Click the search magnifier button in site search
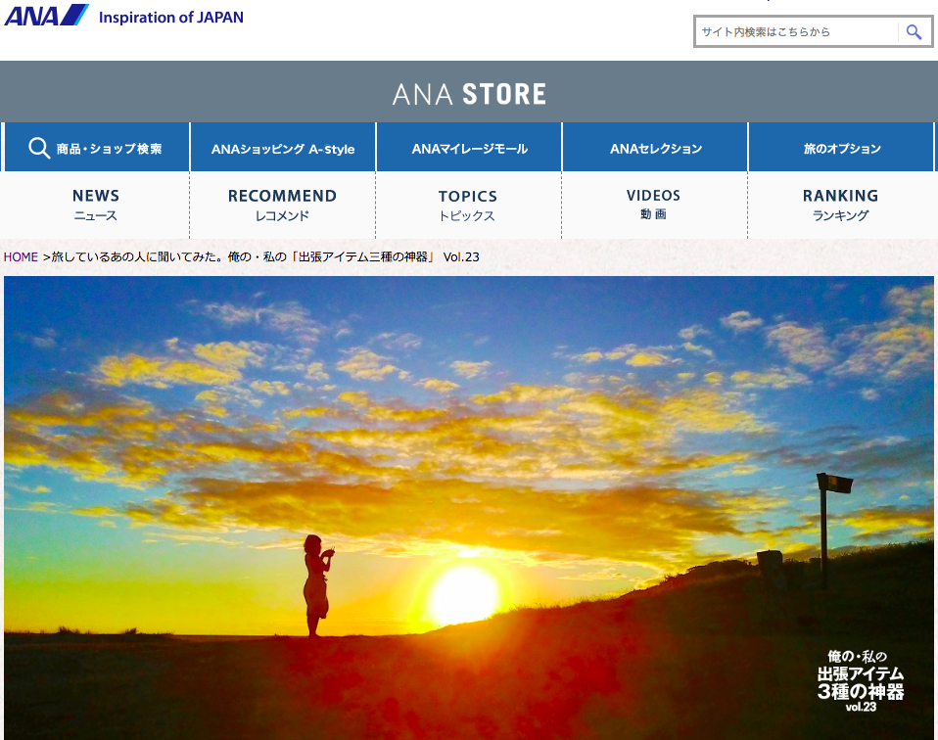The width and height of the screenshot is (938, 740). 914,31
